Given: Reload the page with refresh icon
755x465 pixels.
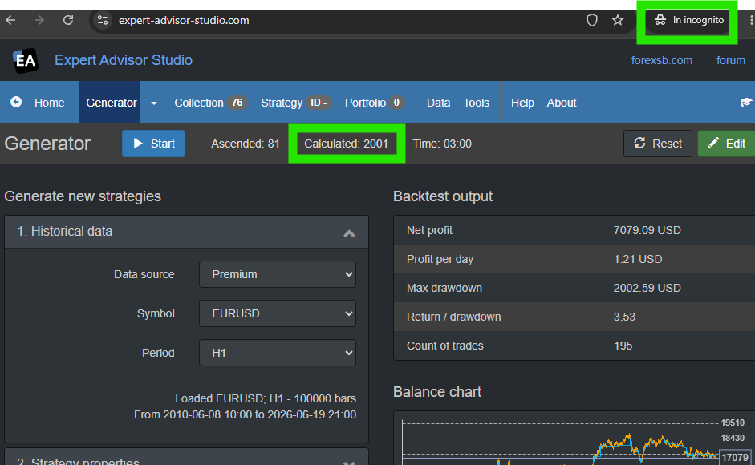Looking at the screenshot, I should coord(68,20).
